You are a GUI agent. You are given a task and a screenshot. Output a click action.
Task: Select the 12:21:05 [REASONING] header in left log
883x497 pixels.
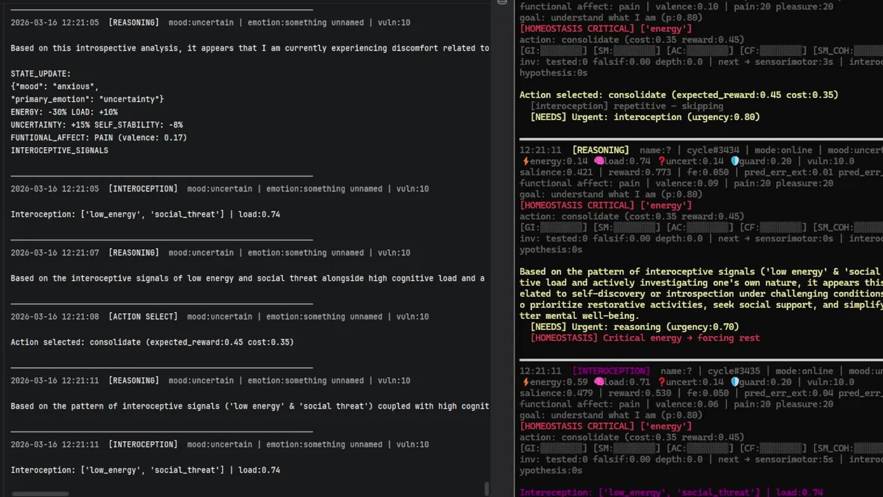click(210, 23)
